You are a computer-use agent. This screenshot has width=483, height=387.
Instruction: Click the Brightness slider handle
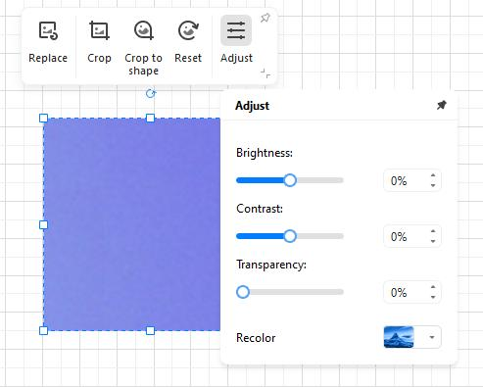290,180
